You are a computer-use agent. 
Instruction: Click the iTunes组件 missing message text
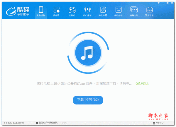84,83
